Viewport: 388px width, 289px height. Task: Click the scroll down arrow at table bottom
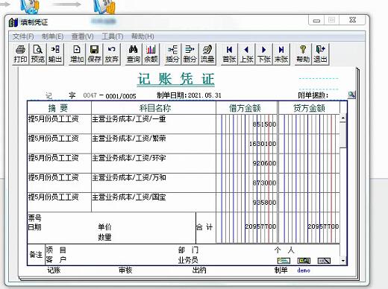[x=343, y=261]
